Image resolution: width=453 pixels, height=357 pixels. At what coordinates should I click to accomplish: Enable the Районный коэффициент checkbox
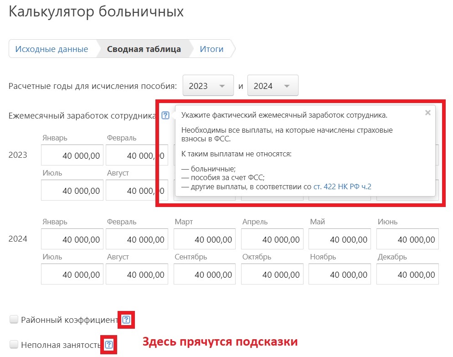point(14,320)
